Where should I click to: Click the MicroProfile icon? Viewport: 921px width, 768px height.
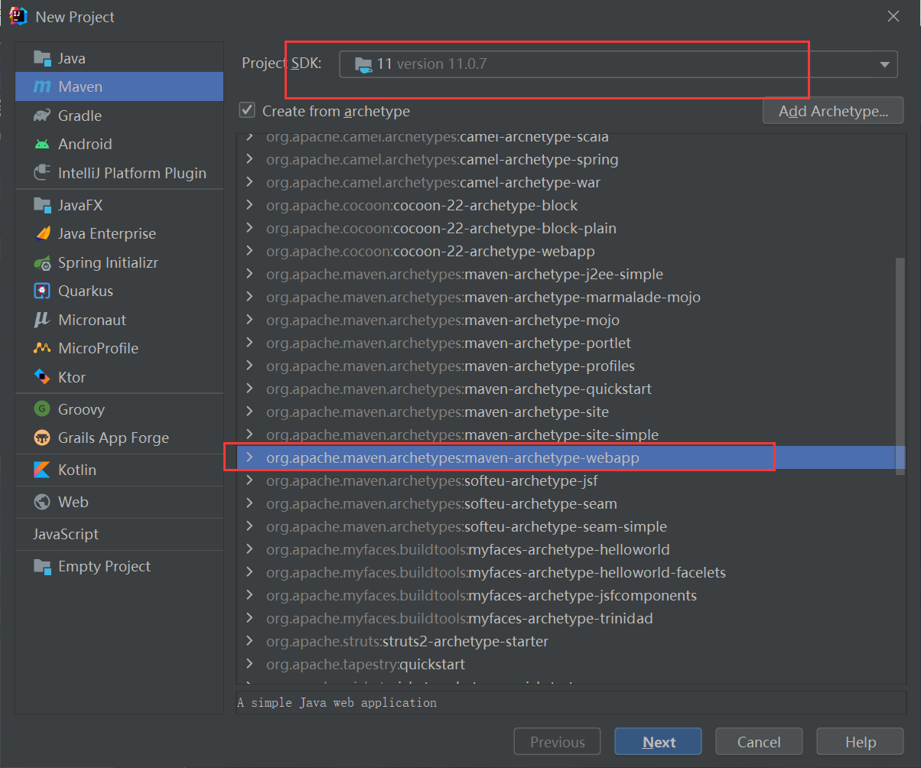pos(42,348)
